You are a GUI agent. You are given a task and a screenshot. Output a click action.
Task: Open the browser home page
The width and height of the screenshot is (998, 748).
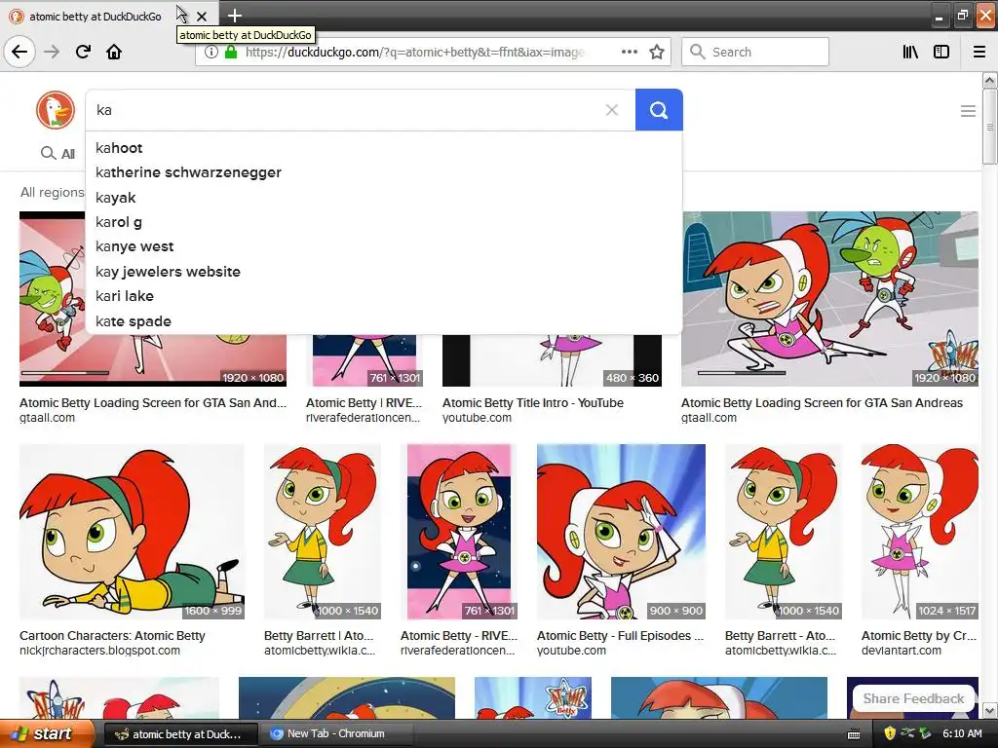click(114, 52)
